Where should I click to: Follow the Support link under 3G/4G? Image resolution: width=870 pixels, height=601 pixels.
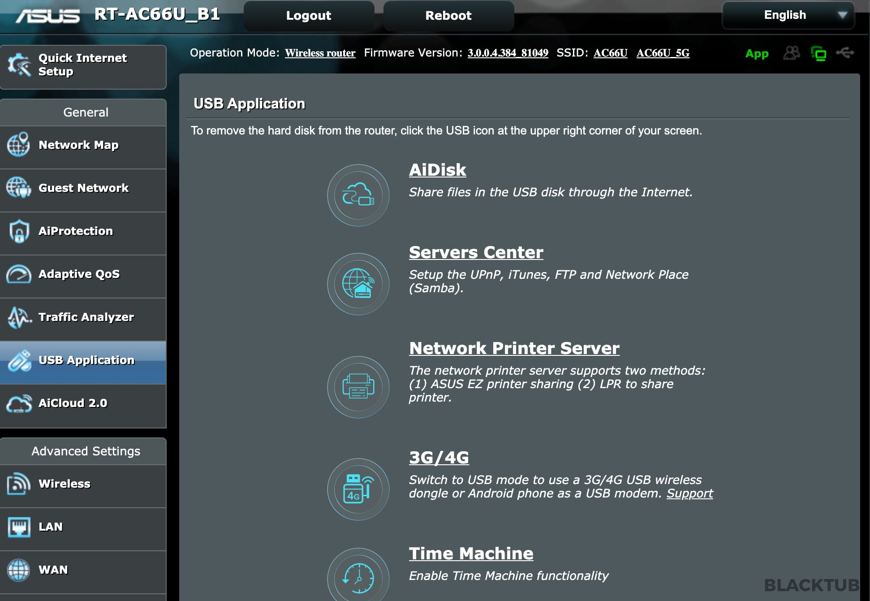click(689, 493)
